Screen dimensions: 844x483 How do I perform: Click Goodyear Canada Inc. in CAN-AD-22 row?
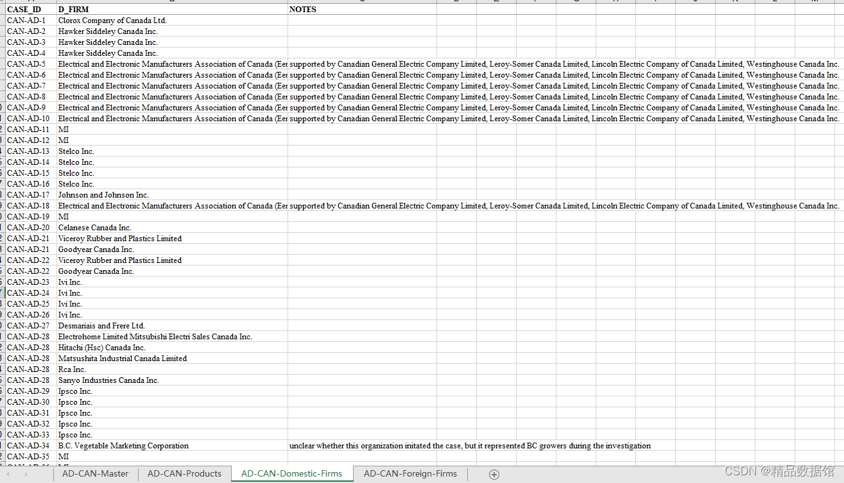pos(173,271)
